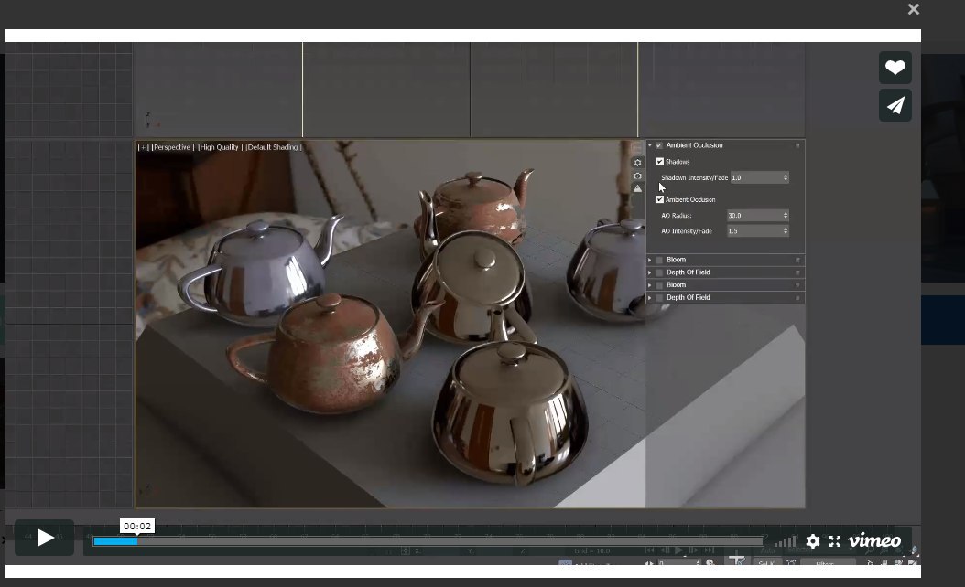This screenshot has height=587, width=965.
Task: Click the first Depth Of Field drag handle
Action: (x=797, y=272)
